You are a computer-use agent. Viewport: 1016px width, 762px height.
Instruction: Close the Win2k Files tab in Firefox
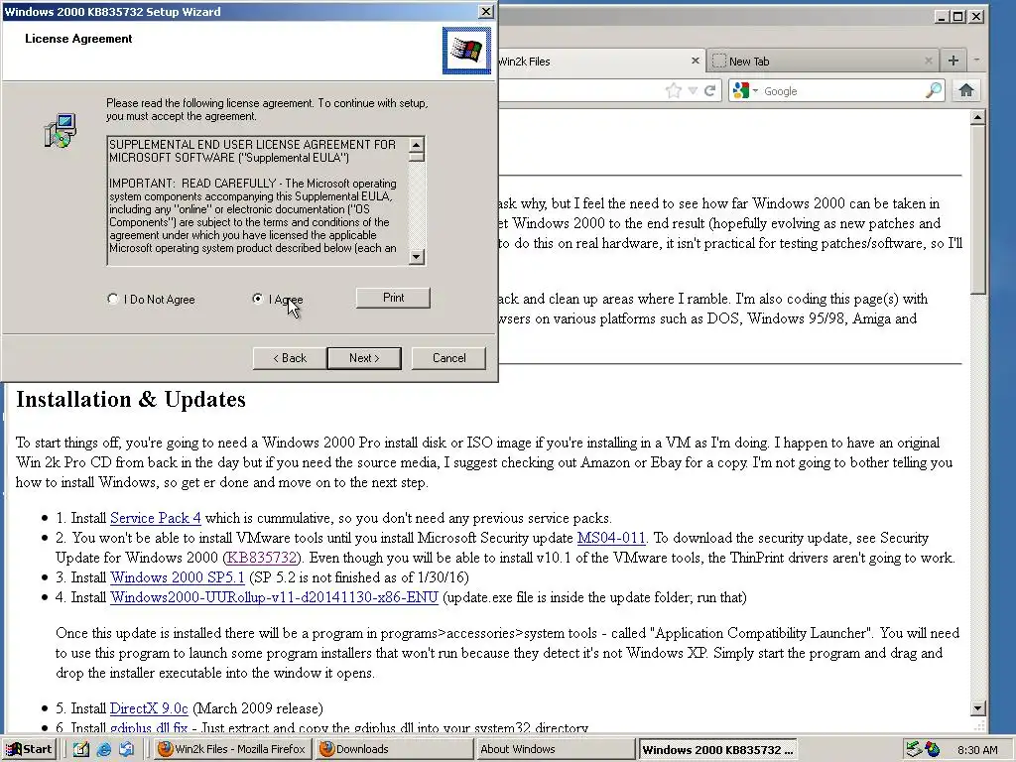696,61
